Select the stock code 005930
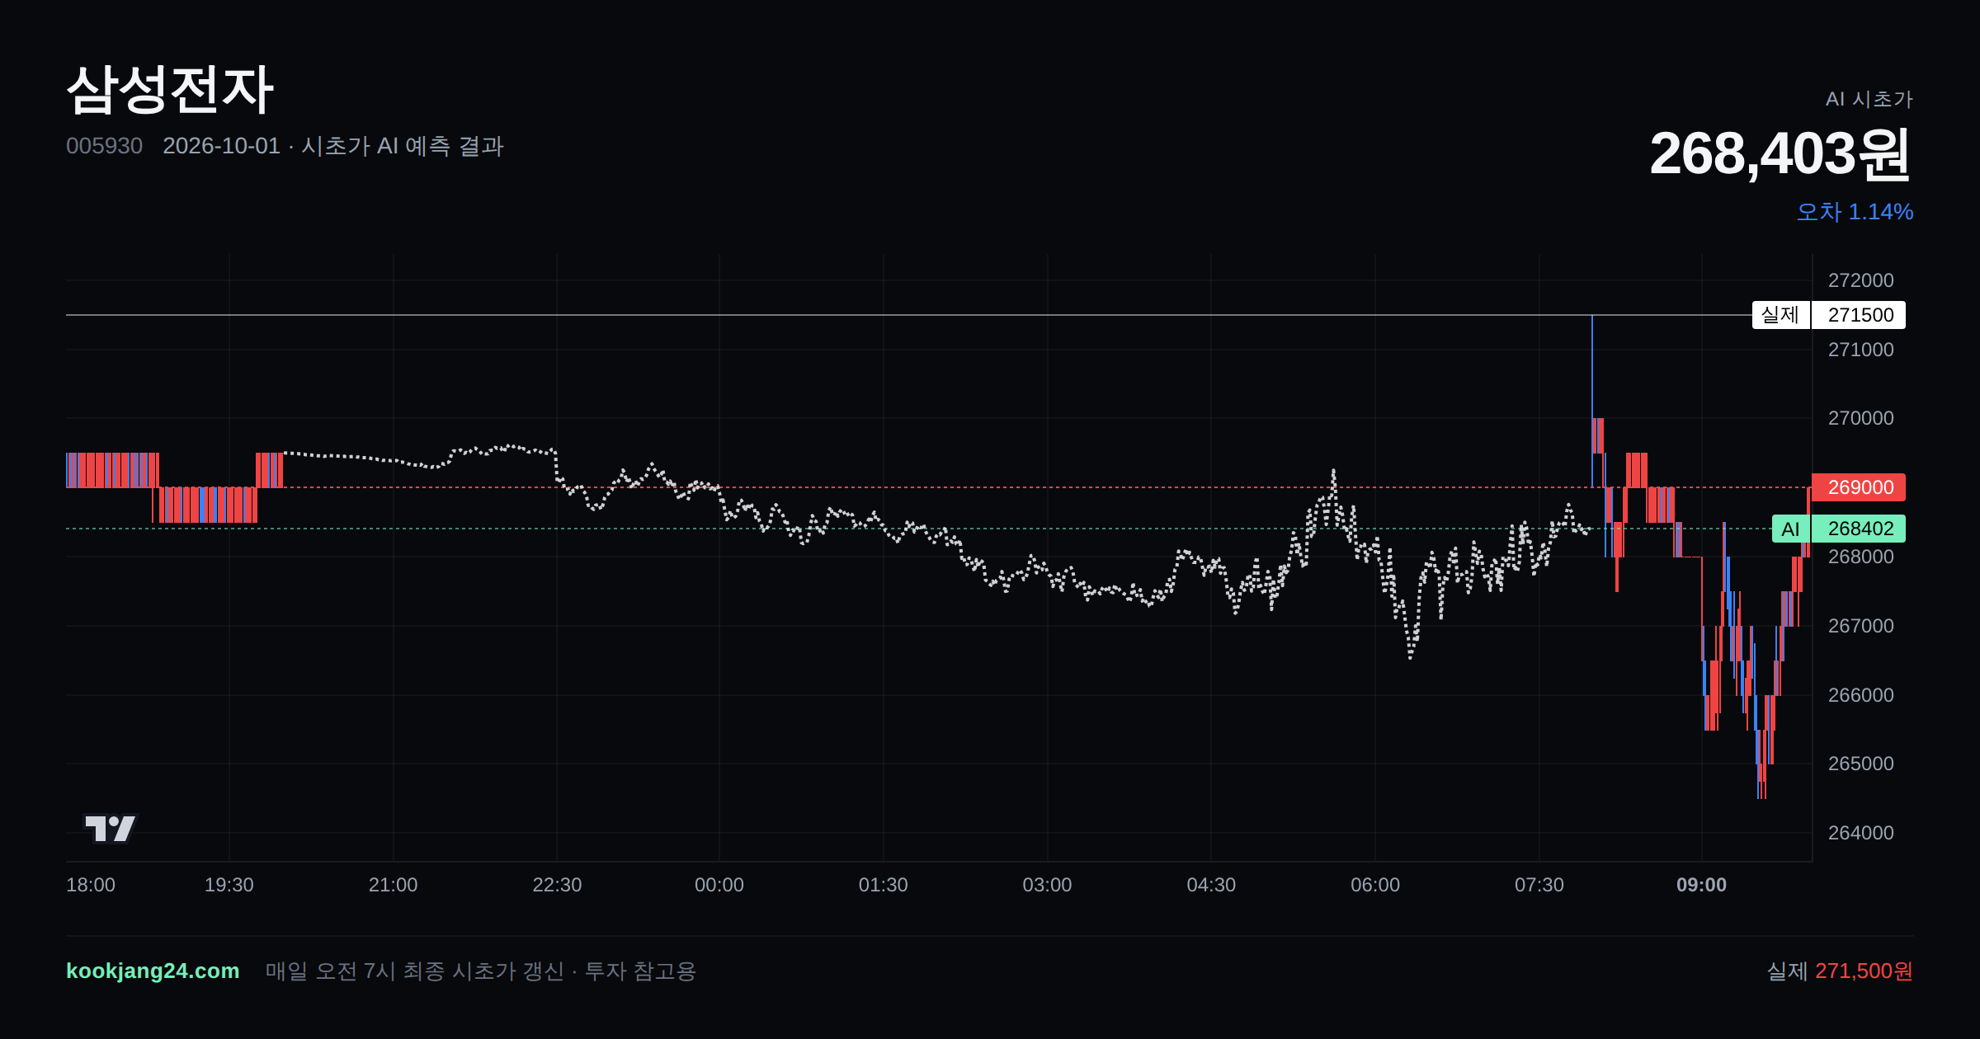Viewport: 1980px width, 1039px height. [104, 146]
